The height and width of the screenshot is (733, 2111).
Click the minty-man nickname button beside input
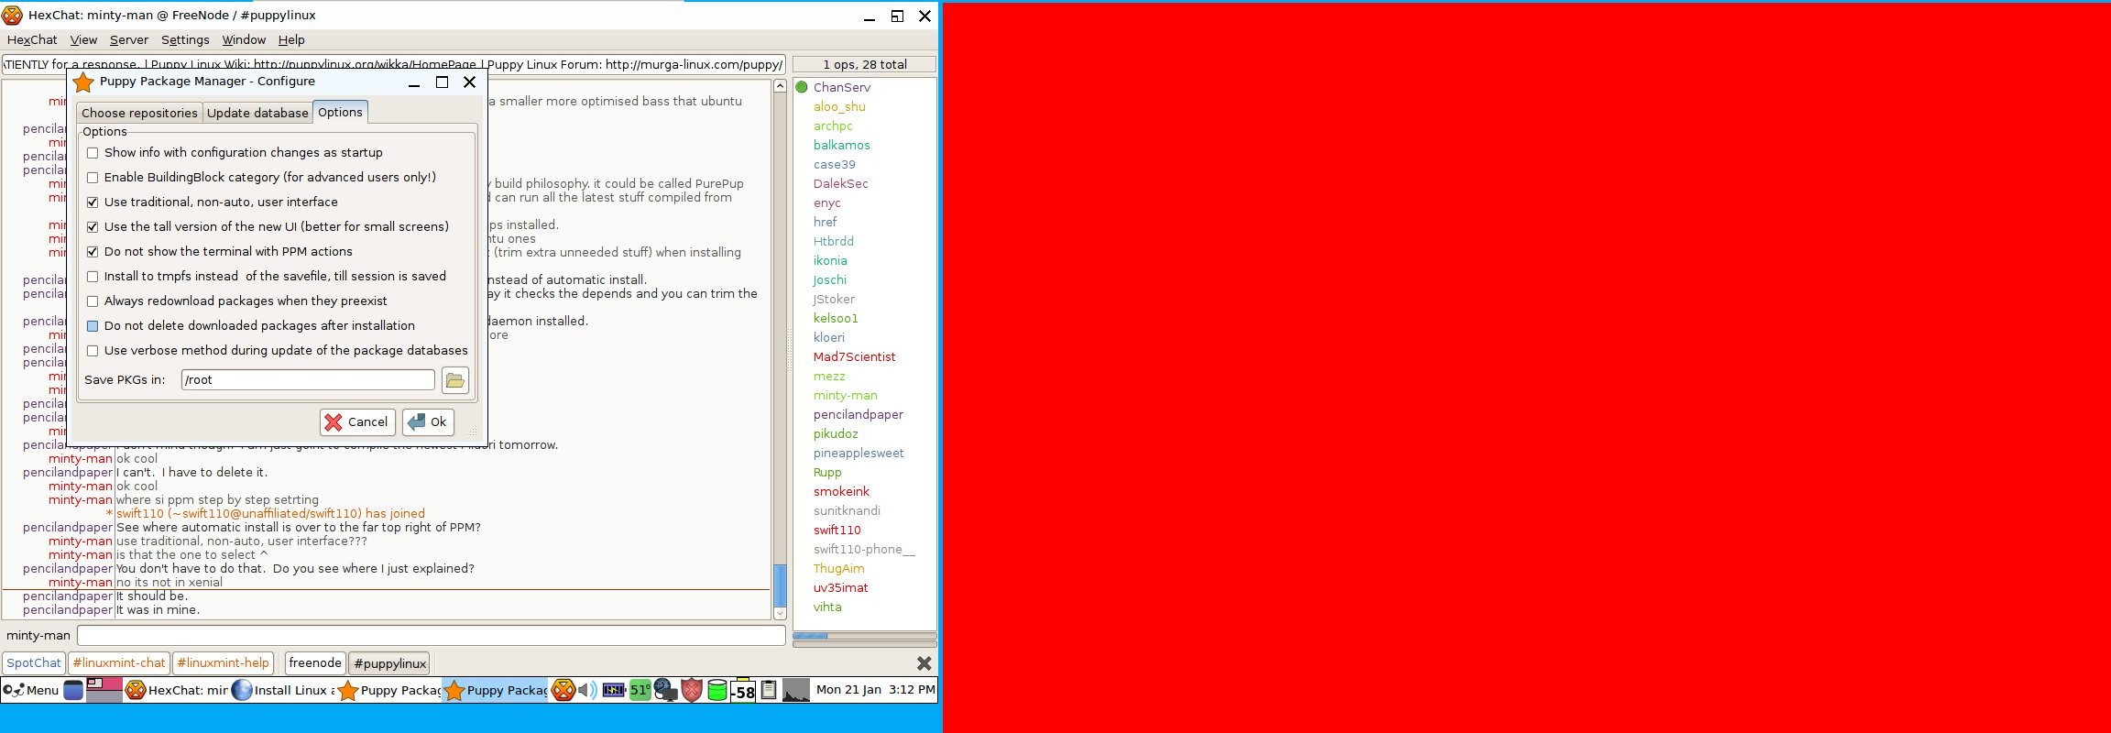click(38, 635)
